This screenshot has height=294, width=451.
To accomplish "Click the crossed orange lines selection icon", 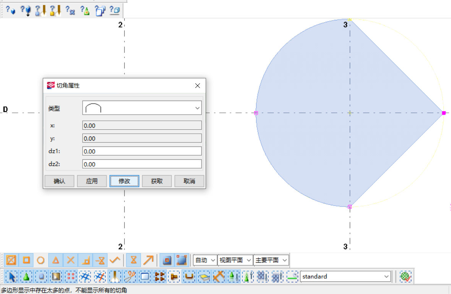I will click(x=219, y=276).
